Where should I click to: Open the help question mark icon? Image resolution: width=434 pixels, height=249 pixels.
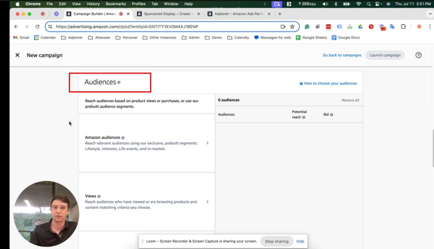click(x=418, y=55)
